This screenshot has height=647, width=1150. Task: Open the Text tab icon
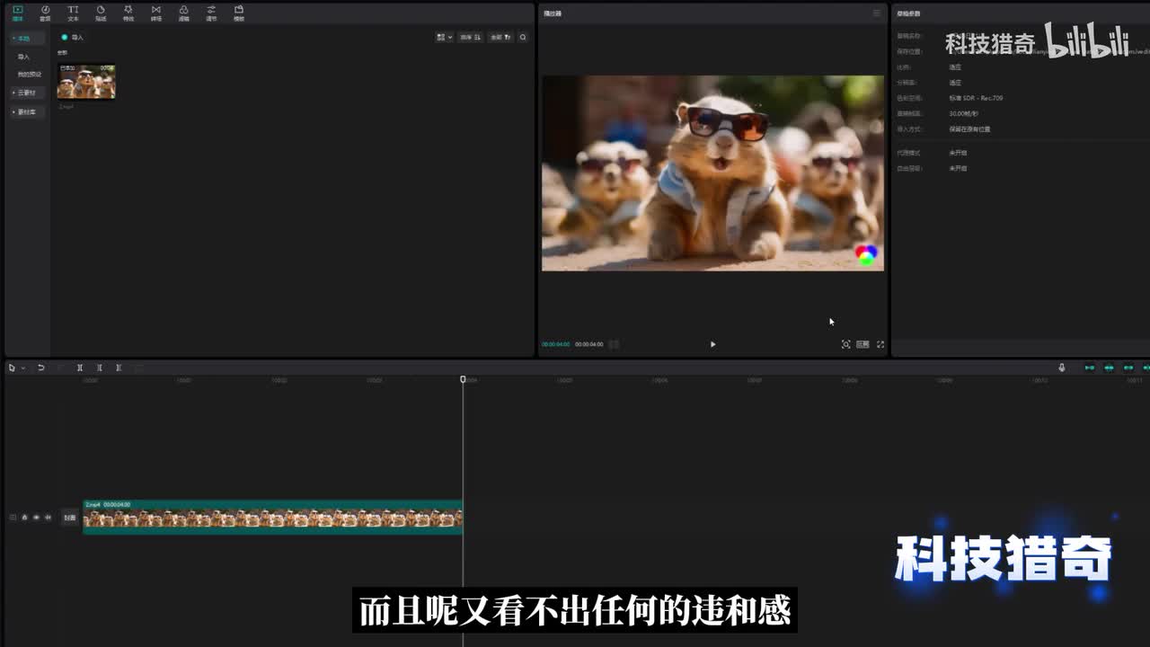(73, 13)
